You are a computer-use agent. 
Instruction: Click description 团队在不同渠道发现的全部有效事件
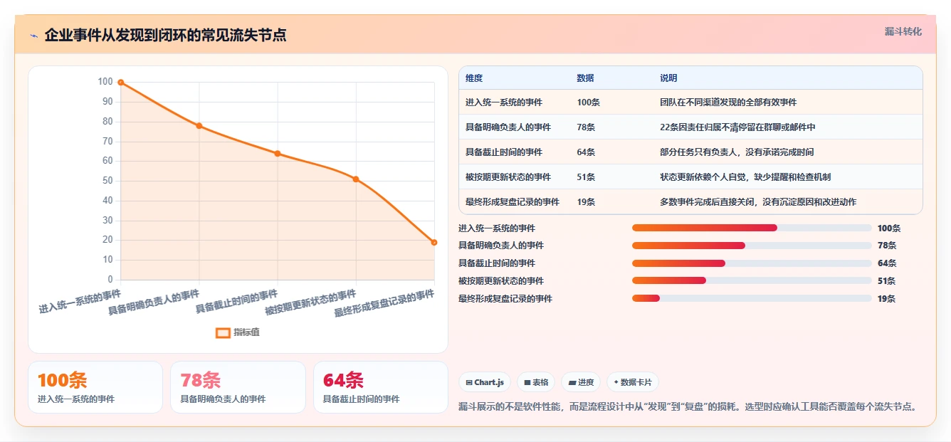click(x=728, y=102)
